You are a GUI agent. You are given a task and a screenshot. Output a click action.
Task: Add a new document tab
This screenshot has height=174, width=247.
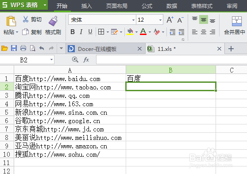pos(231,49)
